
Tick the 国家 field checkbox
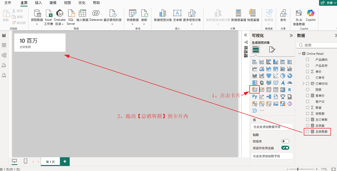tap(308, 89)
